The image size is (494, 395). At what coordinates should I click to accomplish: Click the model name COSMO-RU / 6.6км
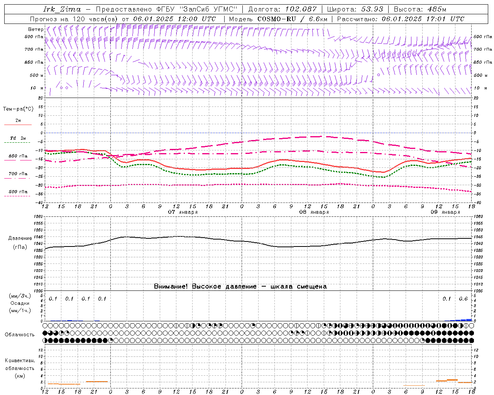click(x=292, y=19)
